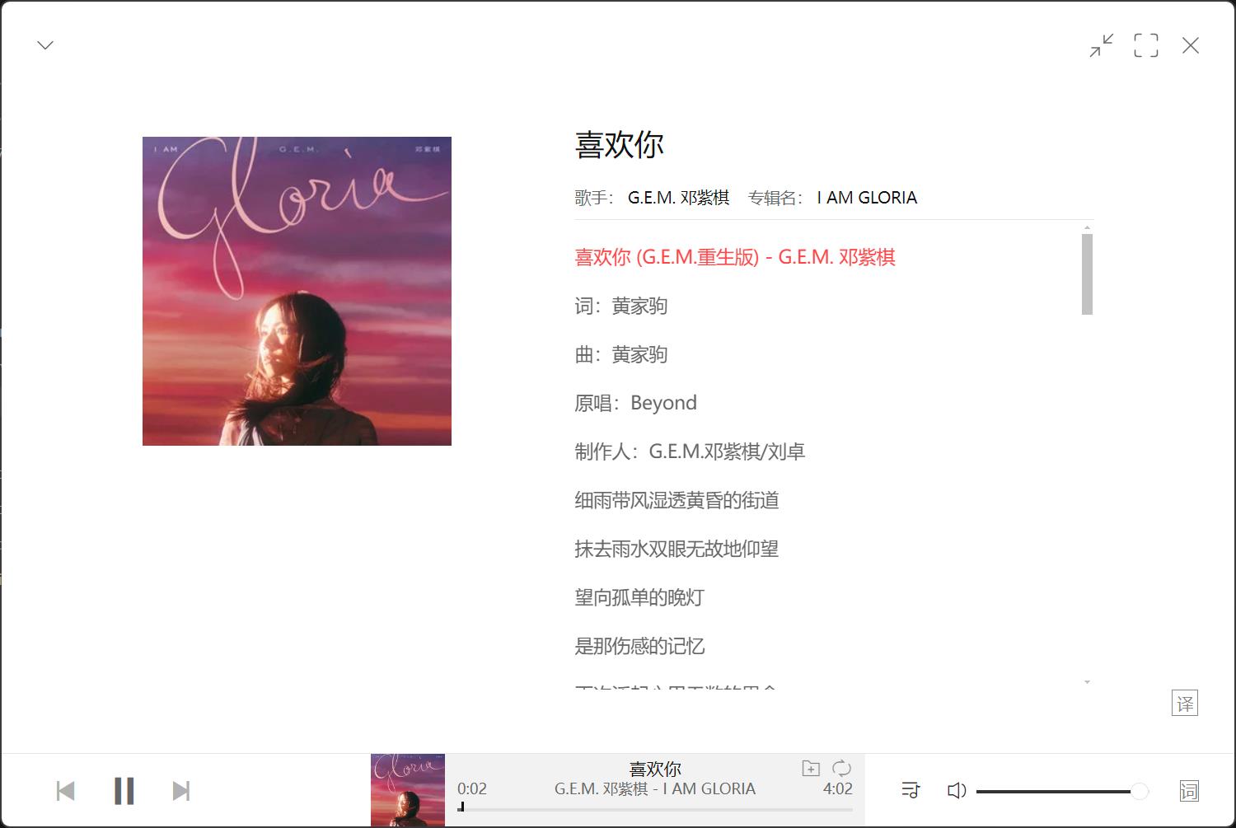Switch to mini mode shrink icon
The width and height of the screenshot is (1236, 828).
[1101, 45]
